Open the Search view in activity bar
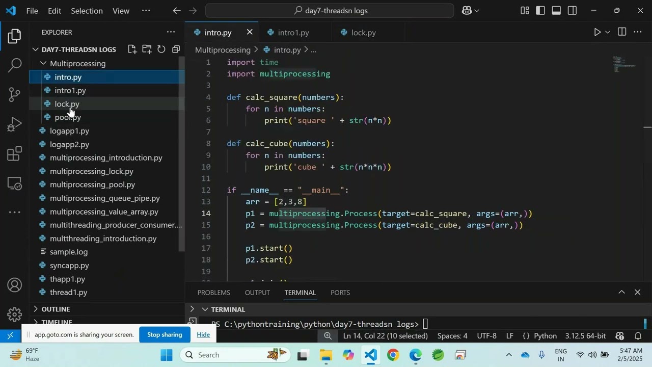The width and height of the screenshot is (652, 367). pos(14,65)
